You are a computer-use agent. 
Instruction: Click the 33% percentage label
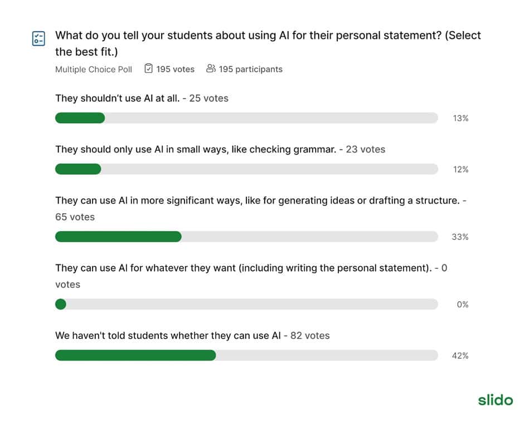click(x=460, y=237)
